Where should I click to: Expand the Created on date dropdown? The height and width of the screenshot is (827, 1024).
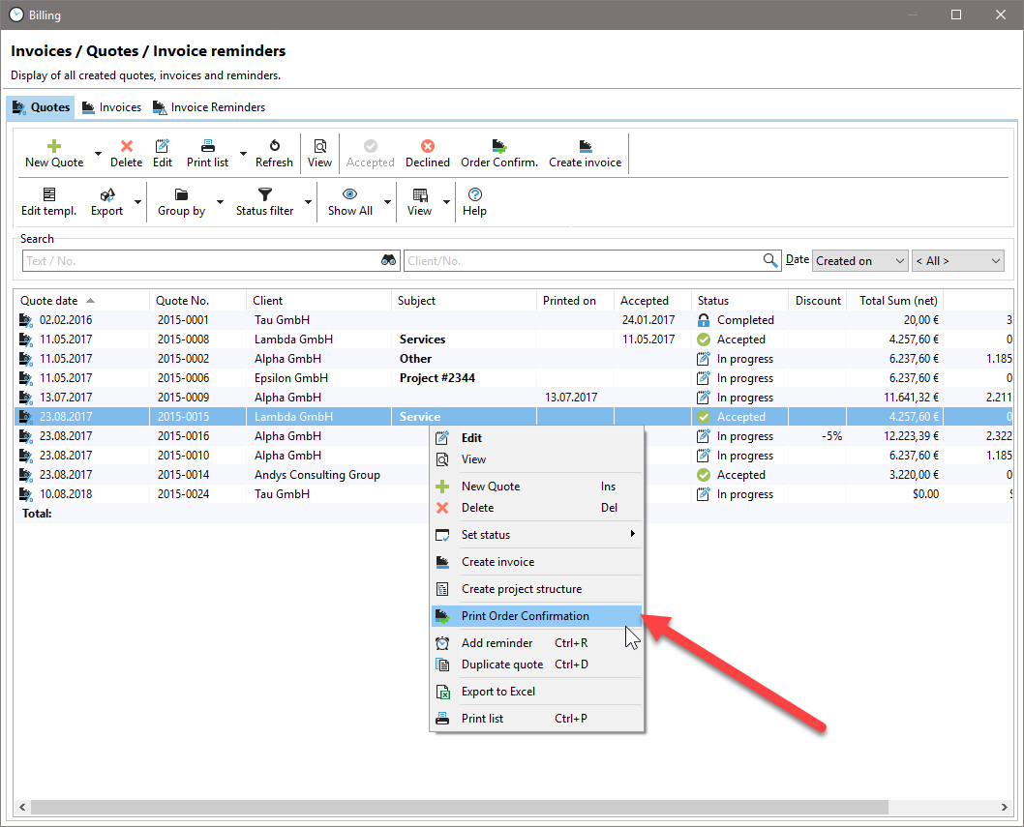(x=860, y=260)
